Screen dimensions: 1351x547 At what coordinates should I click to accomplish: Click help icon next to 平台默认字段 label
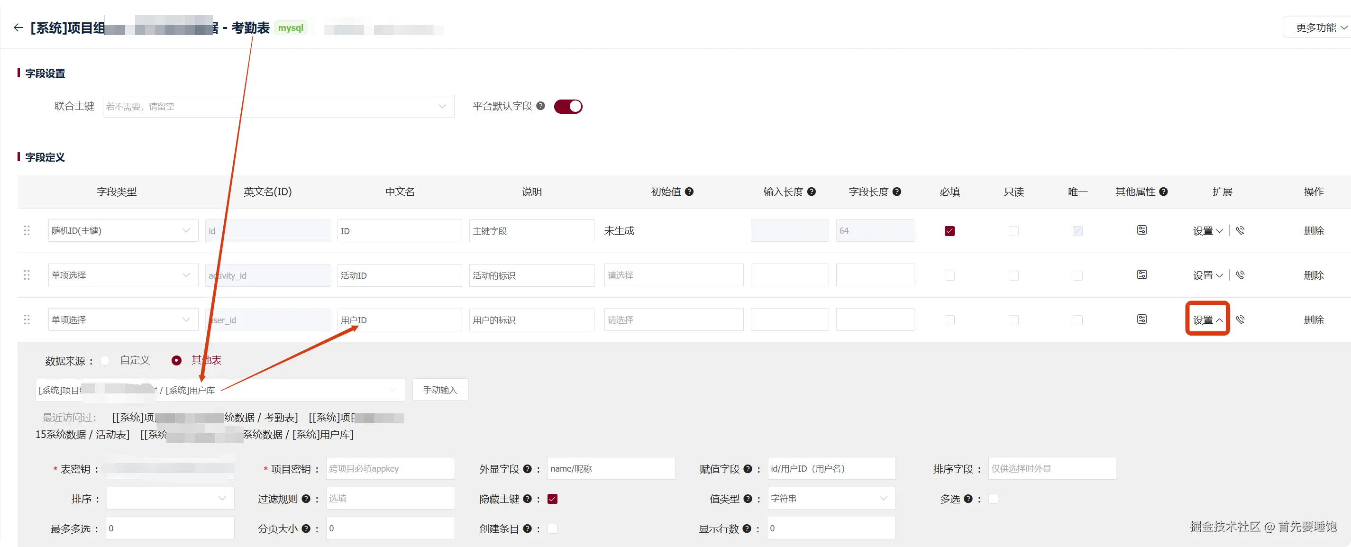(540, 106)
